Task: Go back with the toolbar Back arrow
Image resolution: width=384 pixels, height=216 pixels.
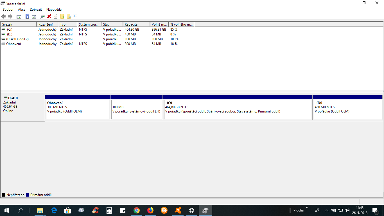Action: [x=4, y=16]
